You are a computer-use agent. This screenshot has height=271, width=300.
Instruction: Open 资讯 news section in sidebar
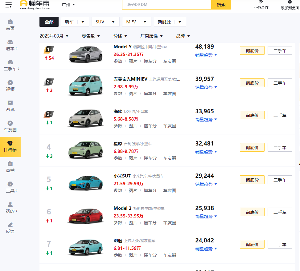pos(10,106)
